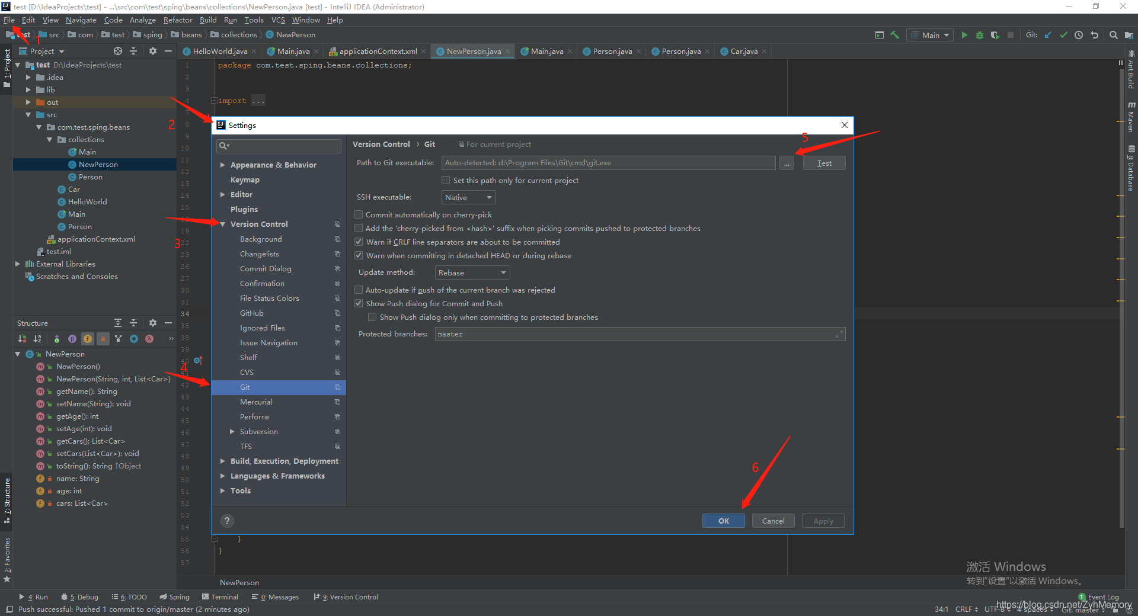Open the Analyze menu
Image resolution: width=1138 pixels, height=616 pixels.
coord(143,20)
